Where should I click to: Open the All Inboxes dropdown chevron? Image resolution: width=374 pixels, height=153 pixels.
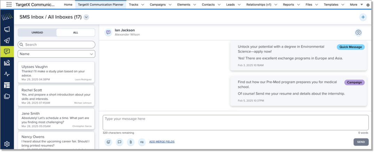coord(86,17)
